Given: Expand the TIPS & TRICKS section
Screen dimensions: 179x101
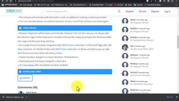Looking at the screenshot, I should pyautogui.click(x=65, y=28).
